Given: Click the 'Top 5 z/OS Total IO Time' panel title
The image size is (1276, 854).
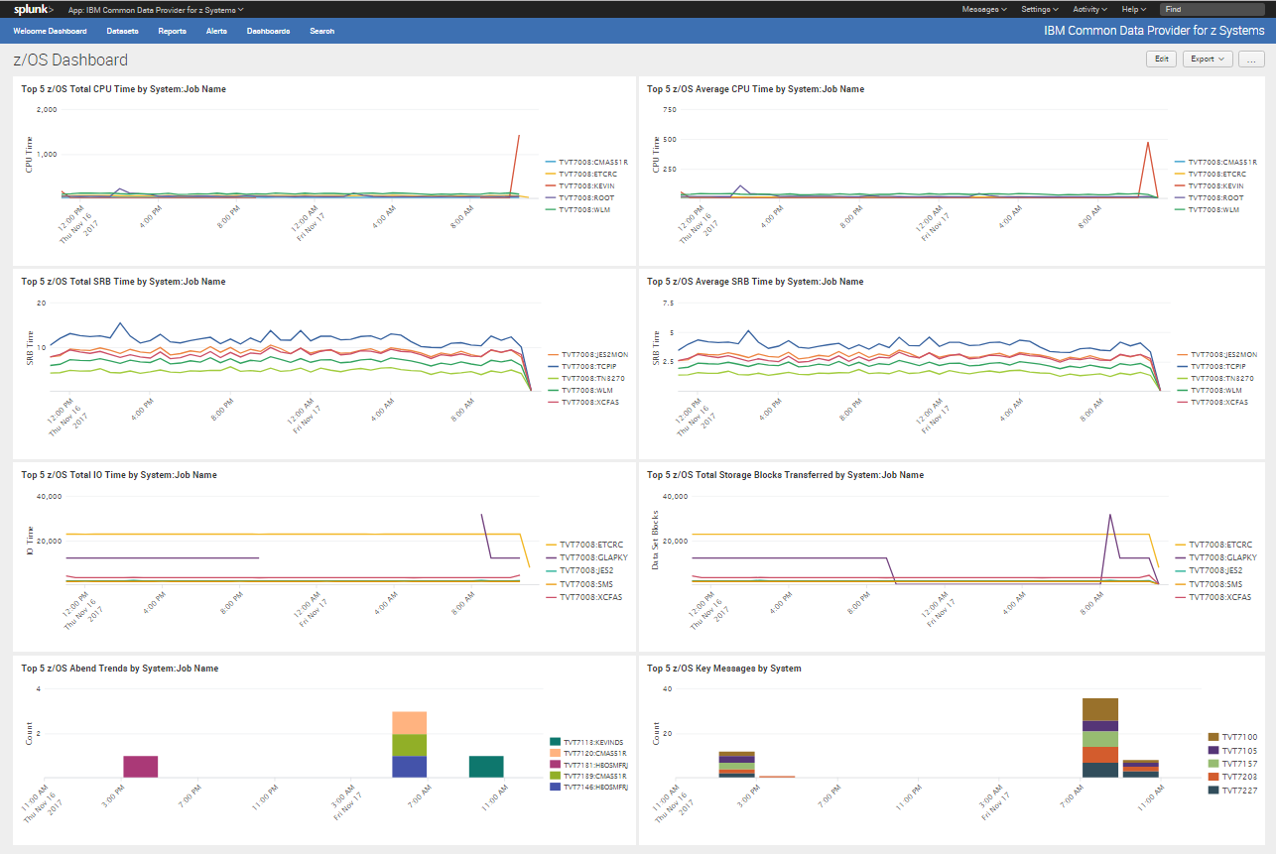Looking at the screenshot, I should [119, 475].
